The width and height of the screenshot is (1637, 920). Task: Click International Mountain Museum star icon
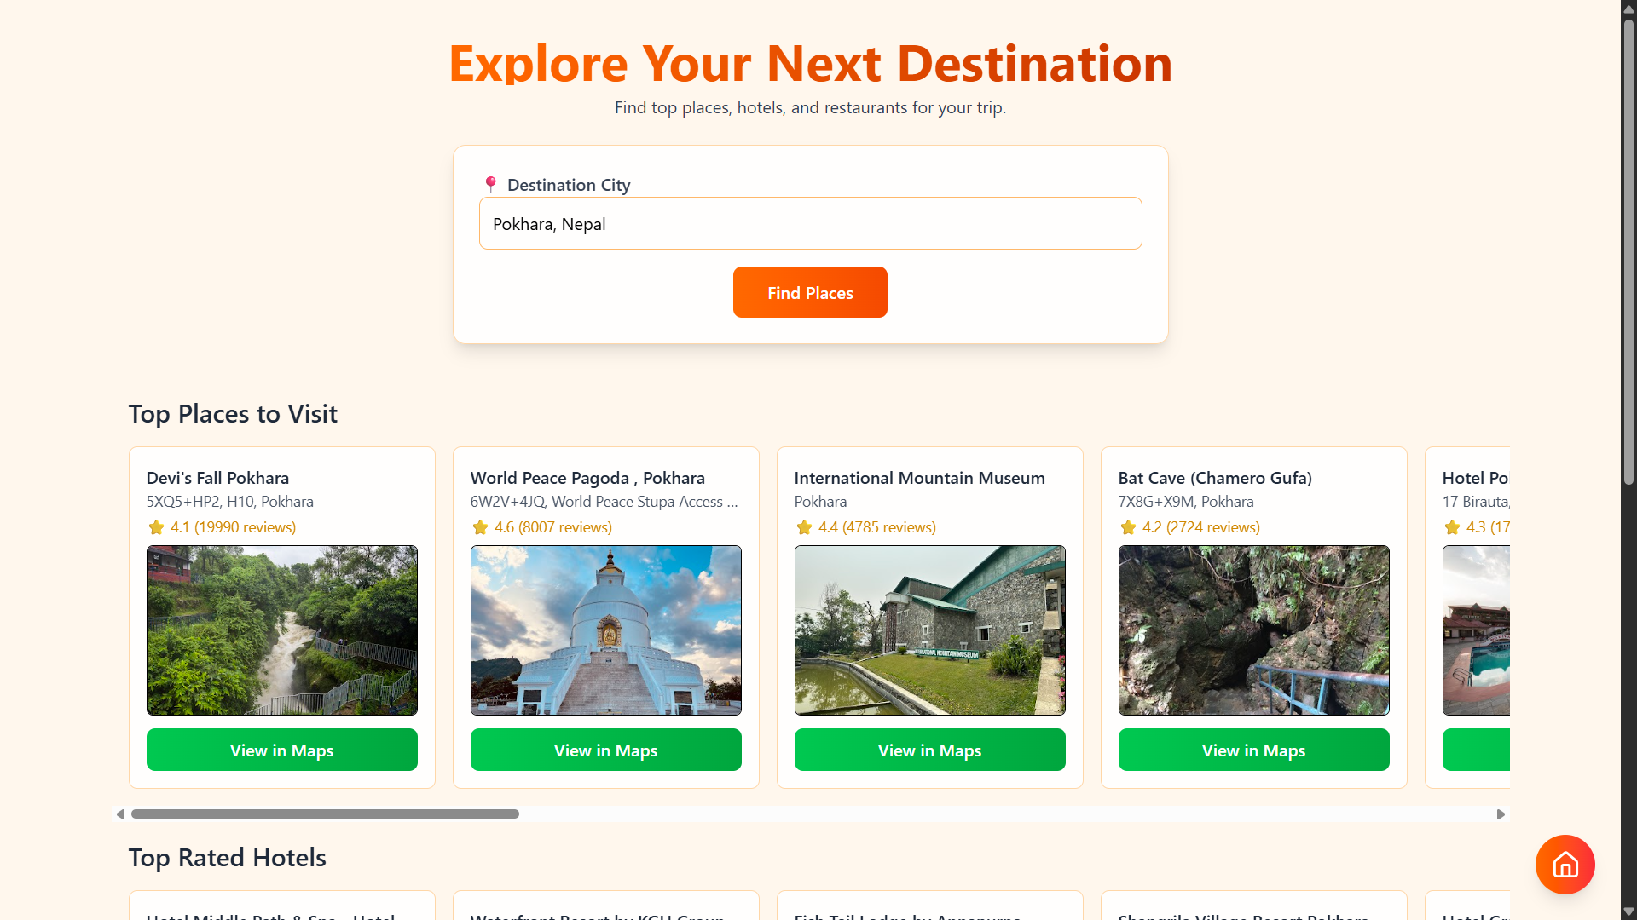pos(804,527)
